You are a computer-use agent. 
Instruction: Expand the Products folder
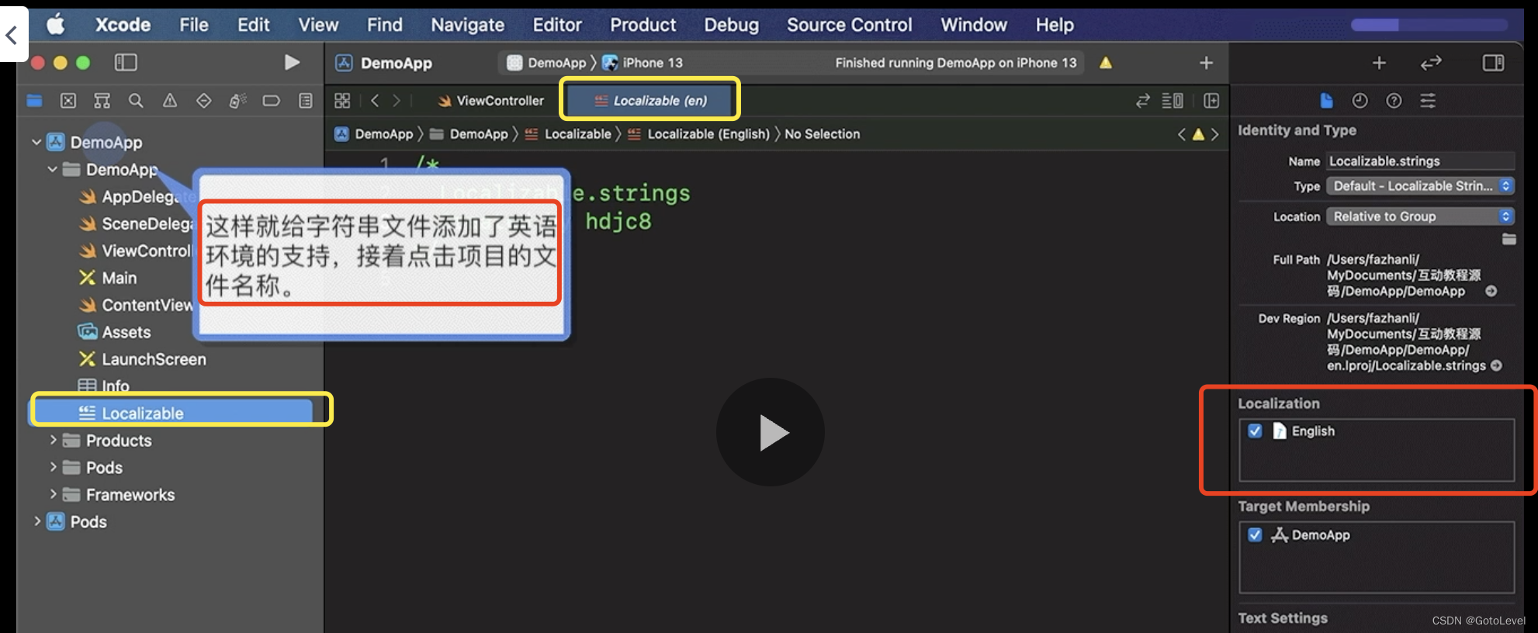pyautogui.click(x=53, y=440)
